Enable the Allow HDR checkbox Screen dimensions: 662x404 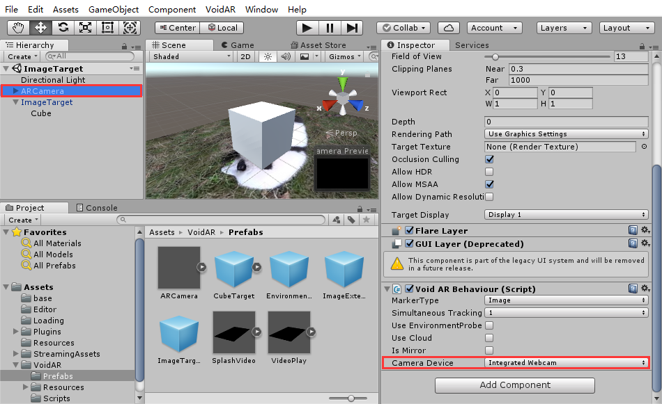click(489, 172)
